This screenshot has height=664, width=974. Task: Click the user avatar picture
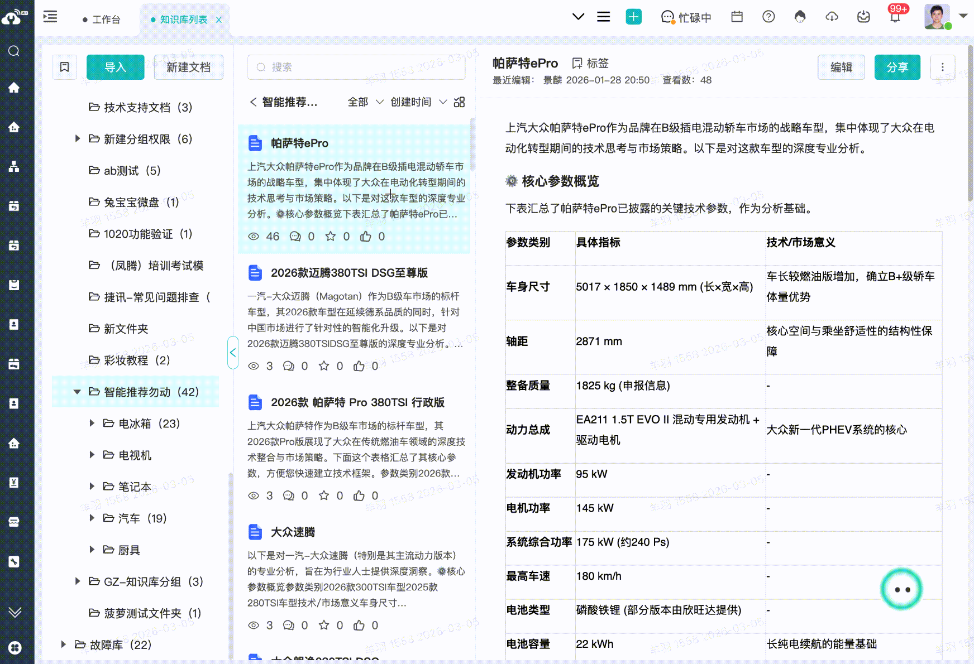[x=937, y=16]
